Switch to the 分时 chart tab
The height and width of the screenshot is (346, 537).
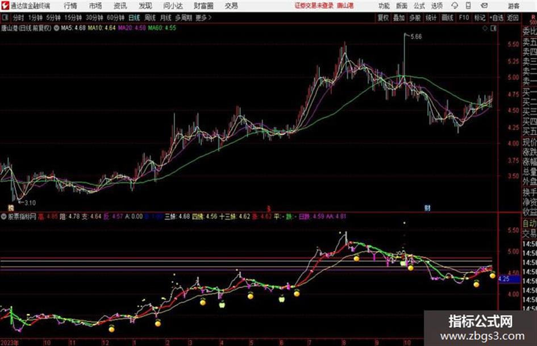click(x=19, y=18)
